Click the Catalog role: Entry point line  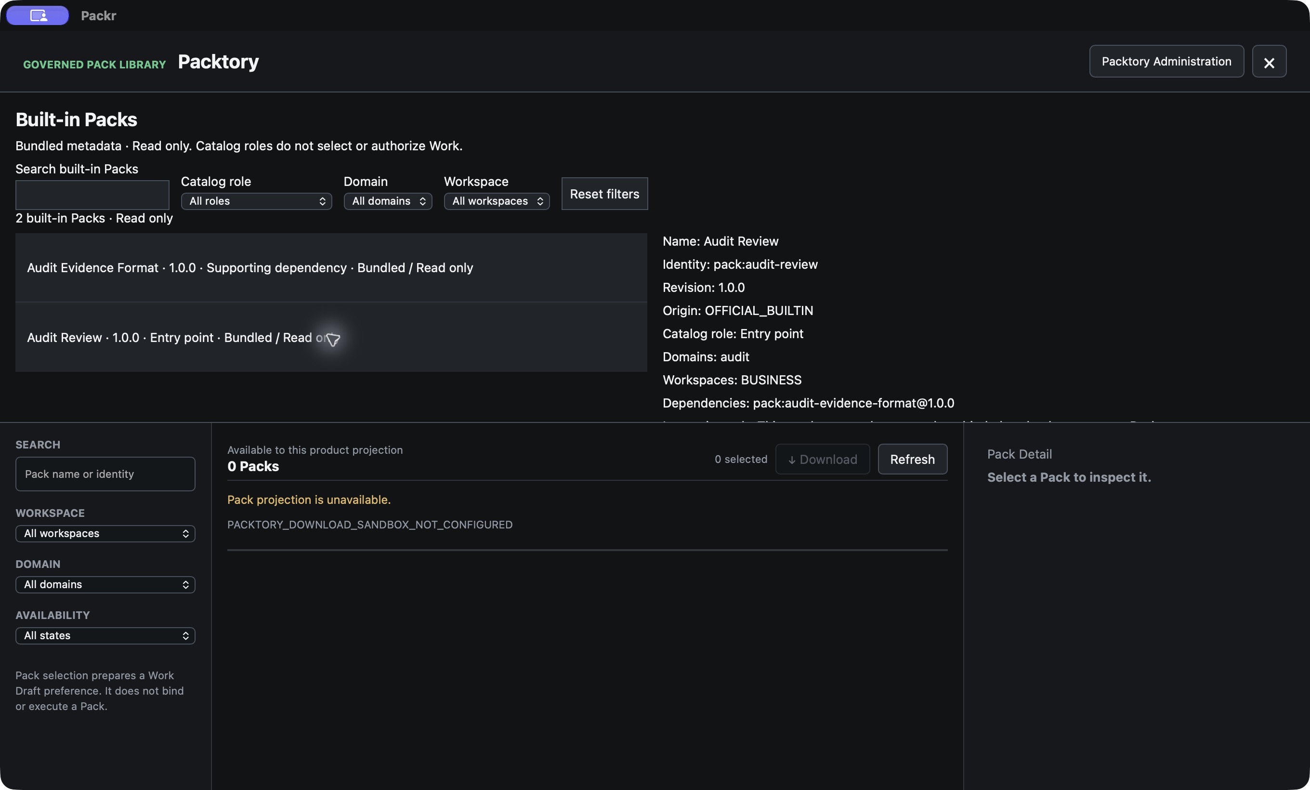tap(733, 334)
